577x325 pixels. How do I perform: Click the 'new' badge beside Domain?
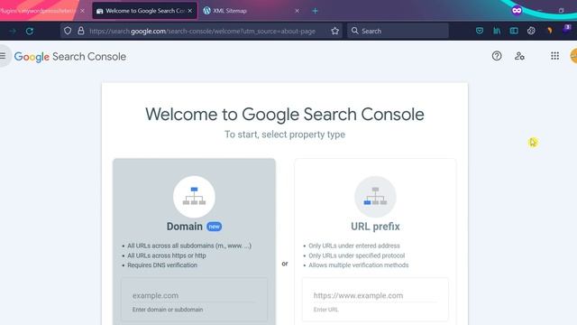tap(215, 227)
